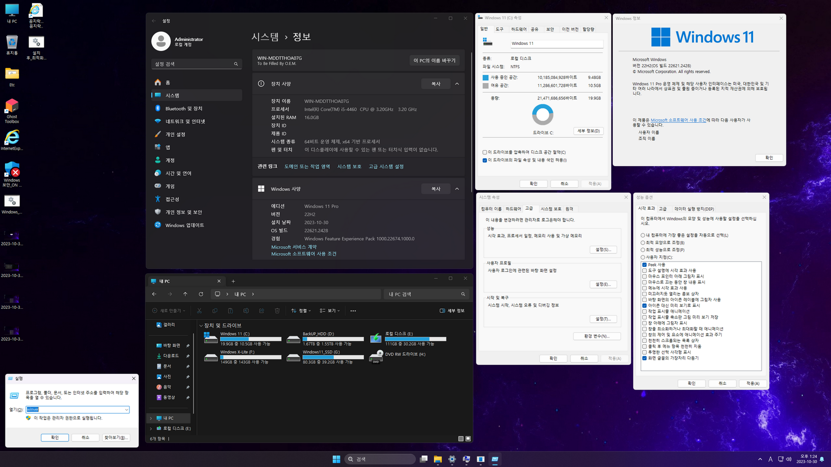Click the blue used-space color swatch in C: properties
Viewport: 831px width, 467px height.
[x=485, y=78]
